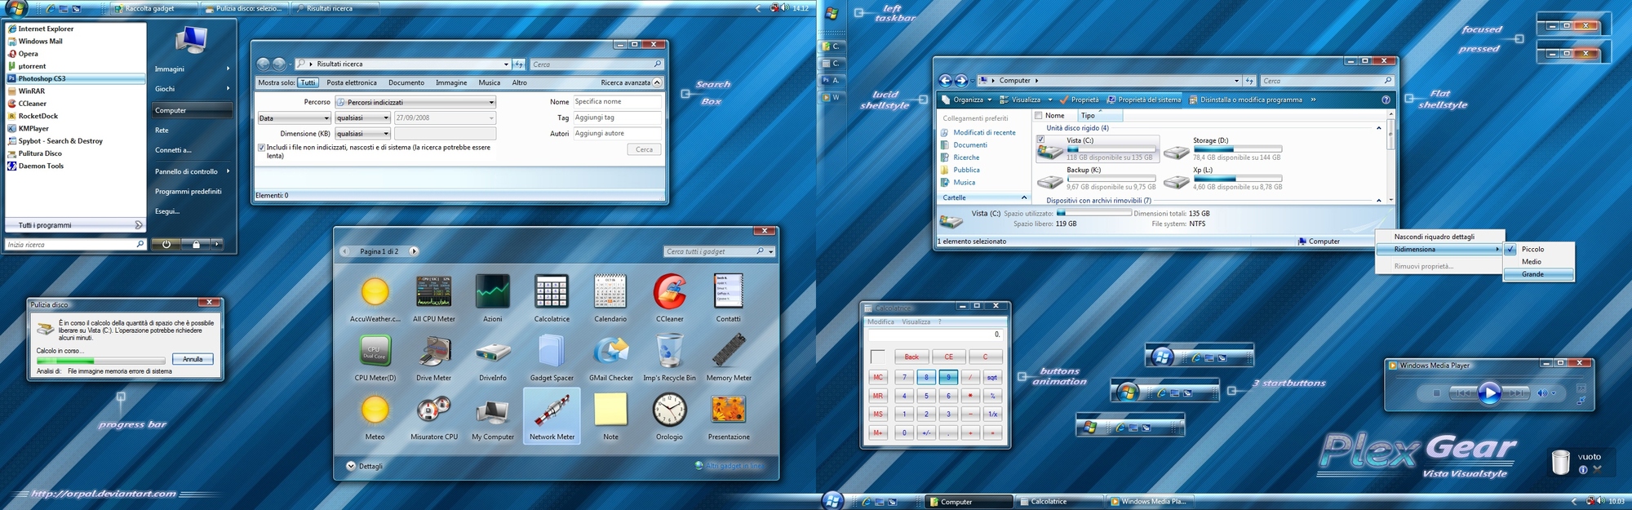Click Annulla in Pulizia disco dialog

coord(193,359)
